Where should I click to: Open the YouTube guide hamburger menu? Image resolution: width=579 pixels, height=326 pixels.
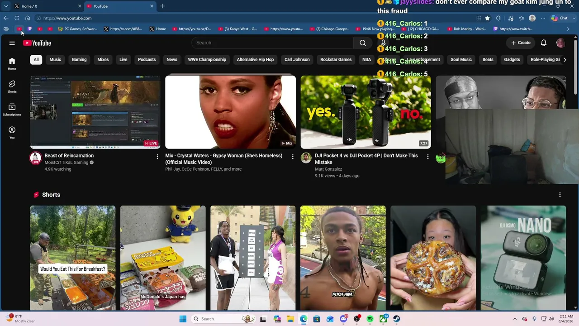(12, 43)
